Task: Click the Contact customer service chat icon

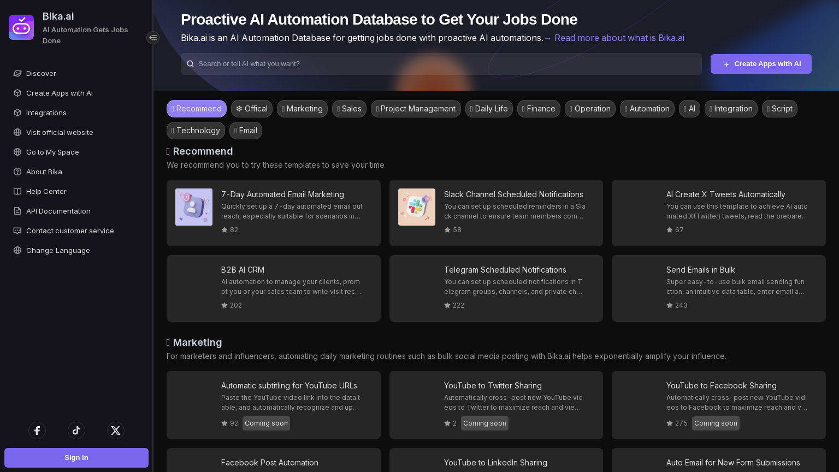Action: click(x=17, y=231)
